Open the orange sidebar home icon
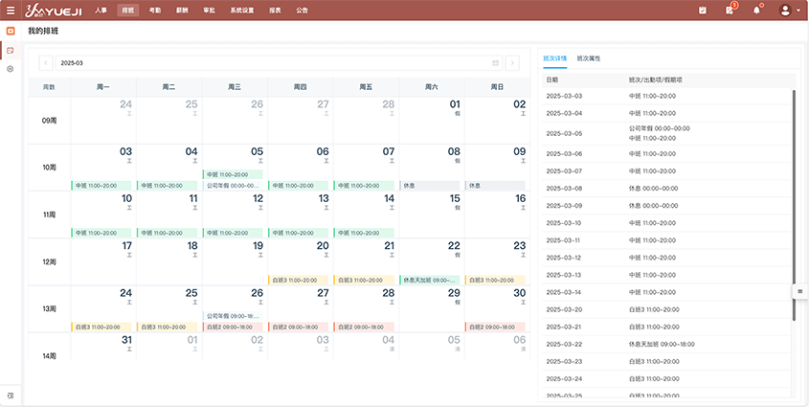Viewport: 809px width, 407px height. [x=11, y=31]
